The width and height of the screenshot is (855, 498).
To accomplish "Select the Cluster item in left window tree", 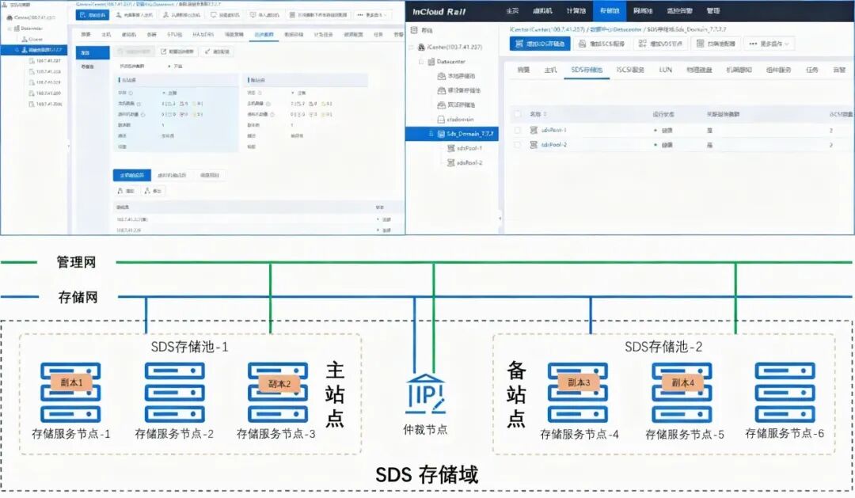I will 34,39.
